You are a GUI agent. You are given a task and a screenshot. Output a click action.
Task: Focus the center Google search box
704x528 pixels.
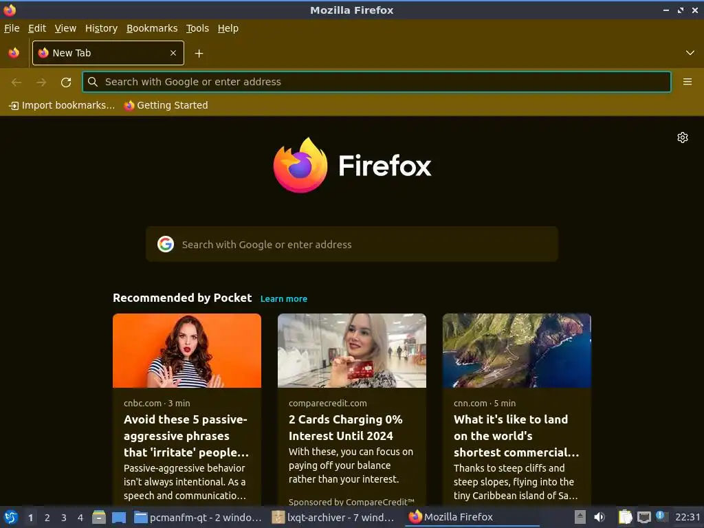click(x=352, y=244)
